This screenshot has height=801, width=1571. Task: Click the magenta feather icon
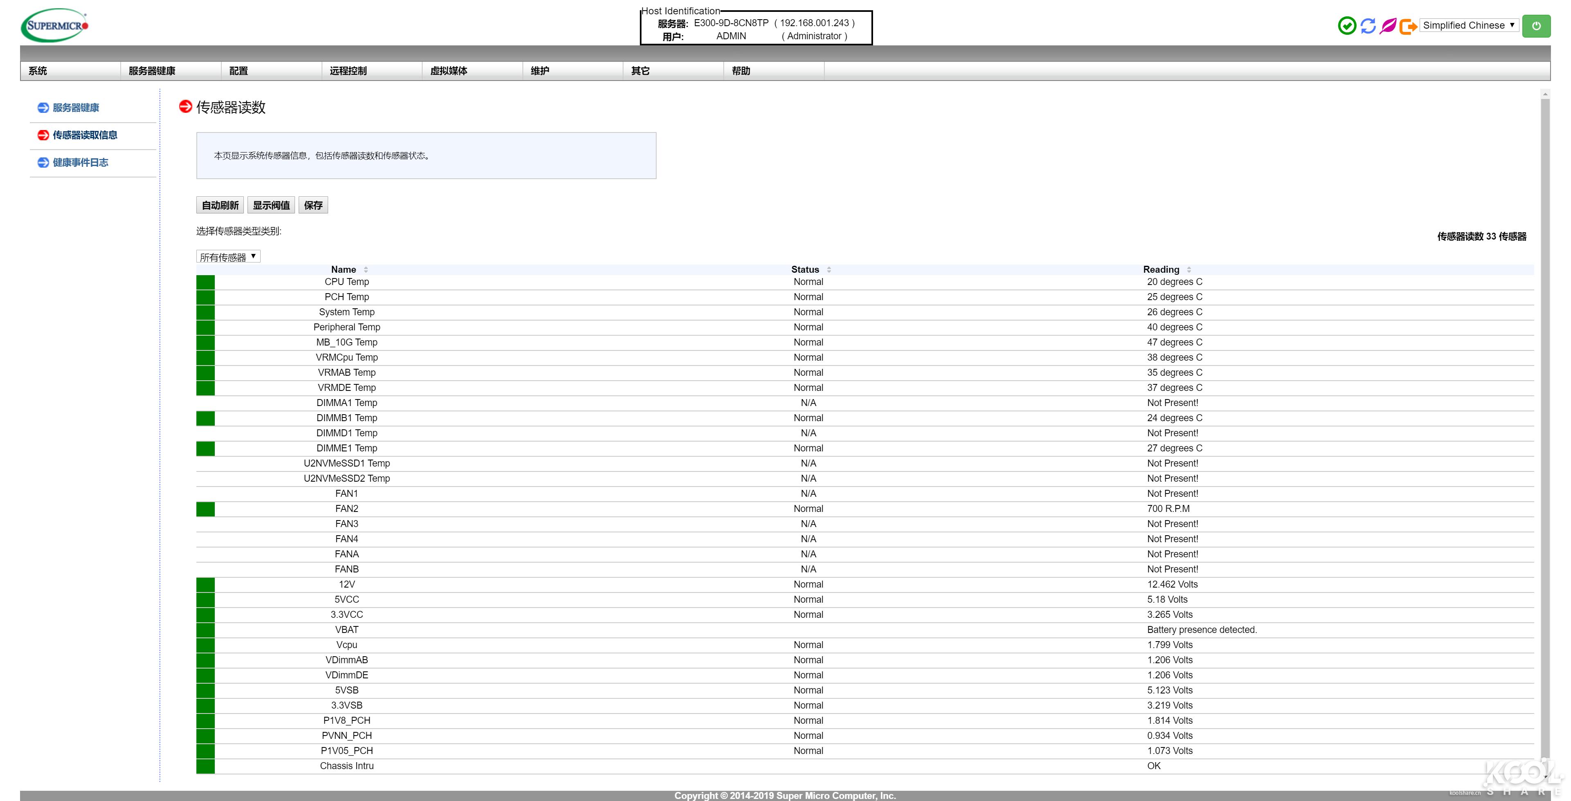pyautogui.click(x=1388, y=26)
